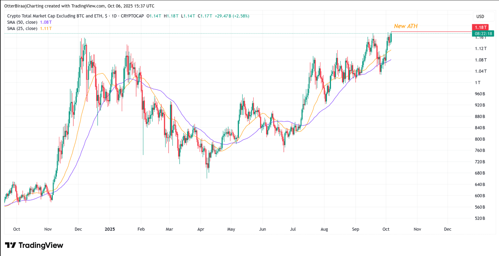Click the +29.47B (+2.58%) change value
Viewport: 499px width, 256px height.
[x=232, y=16]
